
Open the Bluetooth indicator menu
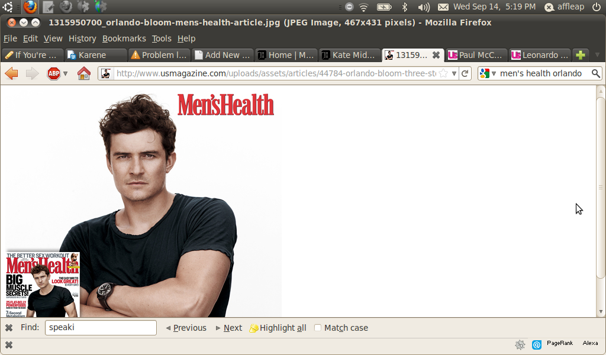[405, 7]
